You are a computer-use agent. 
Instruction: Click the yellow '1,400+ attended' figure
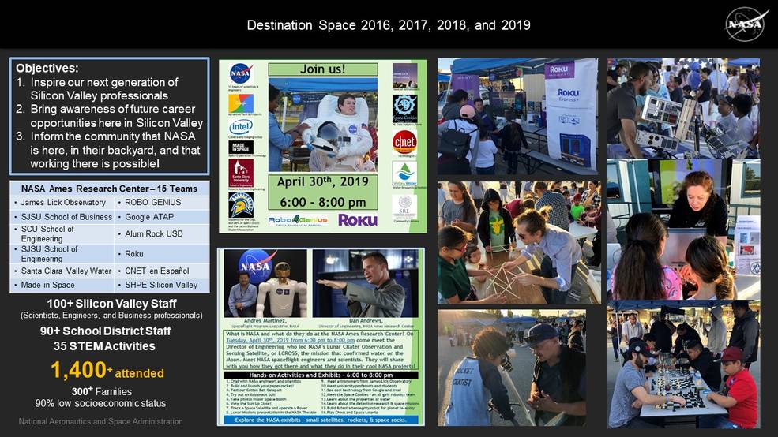pos(107,371)
